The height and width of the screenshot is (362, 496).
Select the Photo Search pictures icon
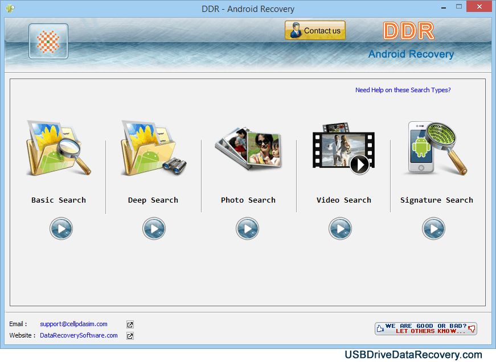pos(248,148)
